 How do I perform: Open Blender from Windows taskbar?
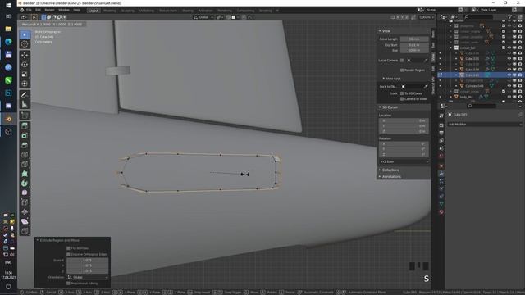click(8, 119)
